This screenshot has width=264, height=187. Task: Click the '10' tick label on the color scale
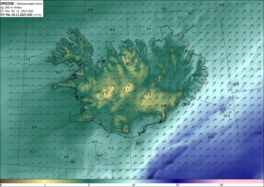click(133, 185)
